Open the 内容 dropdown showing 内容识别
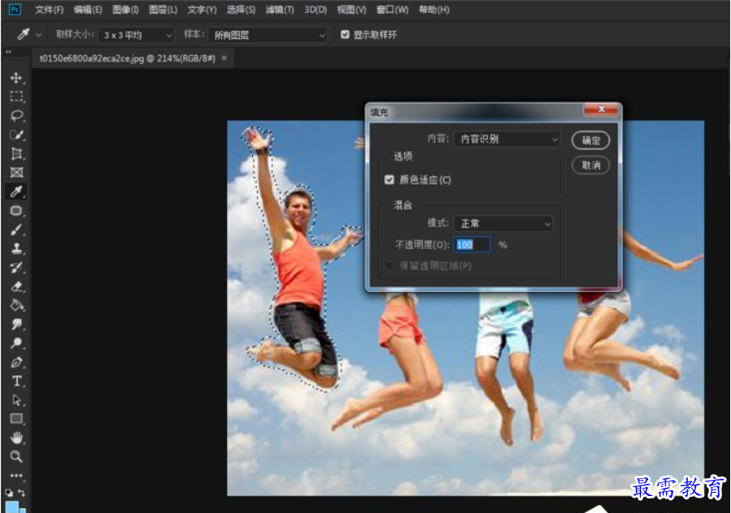Viewport: 731px width, 513px height. 507,138
